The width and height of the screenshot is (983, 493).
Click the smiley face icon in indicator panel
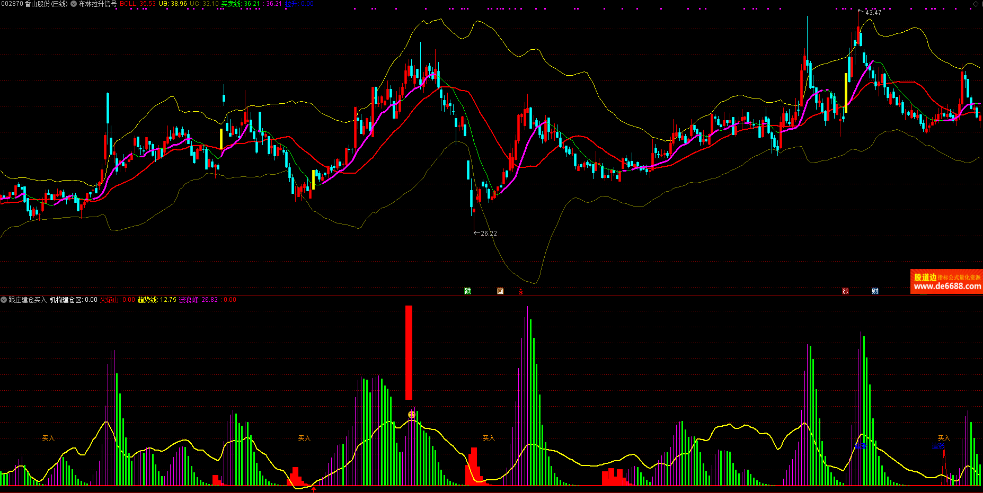point(412,415)
